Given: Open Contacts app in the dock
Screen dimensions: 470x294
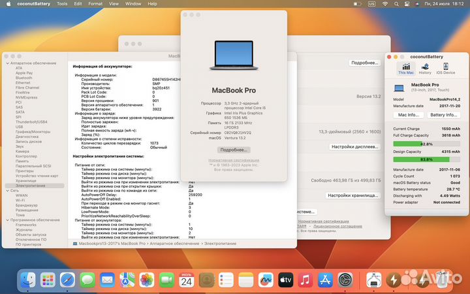Looking at the screenshot, I should 206,280.
